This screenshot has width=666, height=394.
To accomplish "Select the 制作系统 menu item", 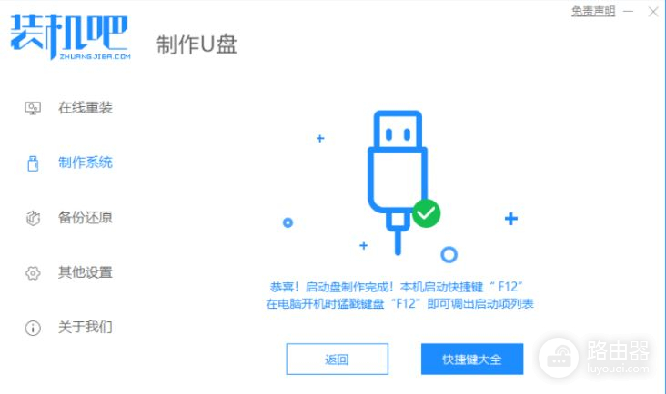I will point(85,163).
